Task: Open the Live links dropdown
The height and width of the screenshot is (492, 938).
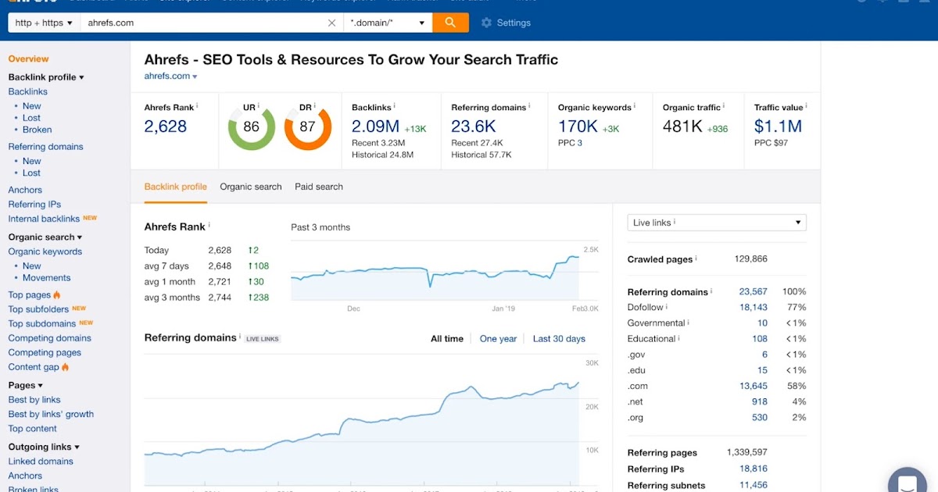Action: pyautogui.click(x=715, y=223)
